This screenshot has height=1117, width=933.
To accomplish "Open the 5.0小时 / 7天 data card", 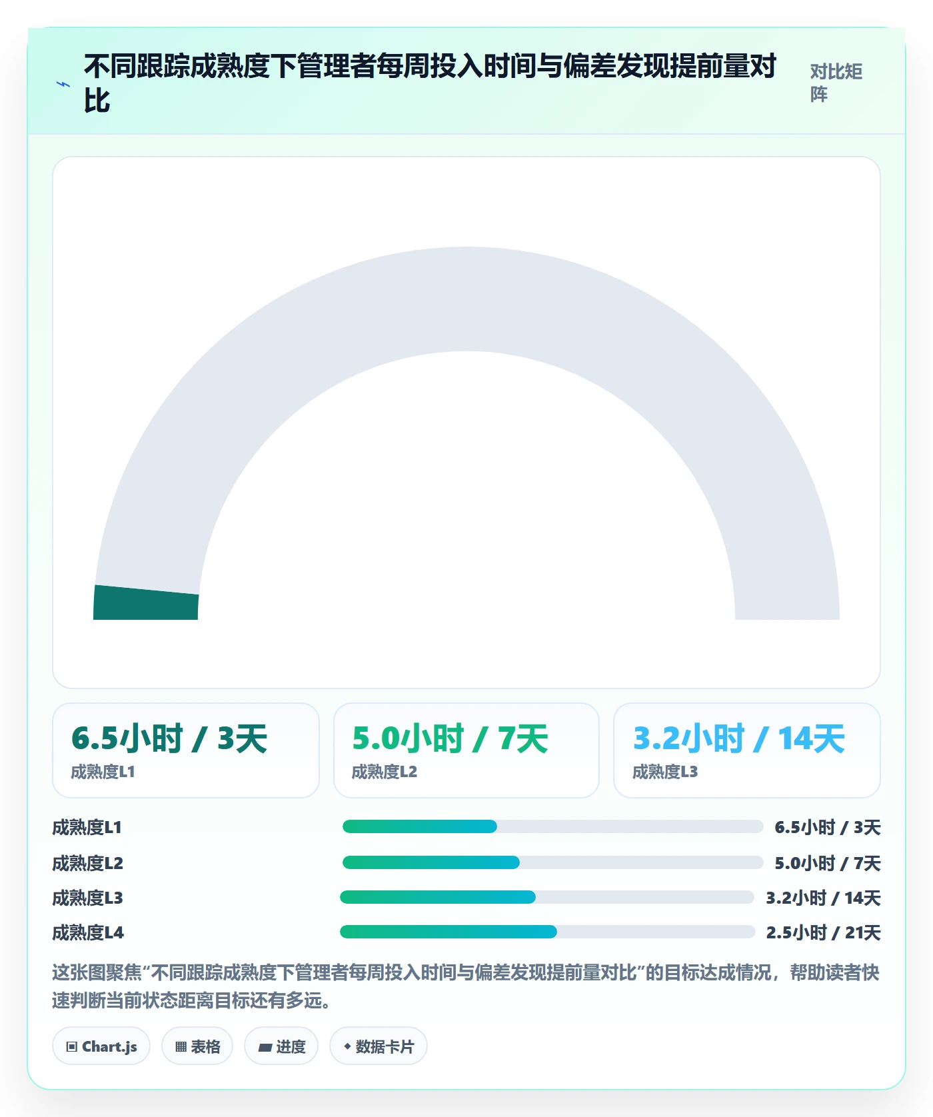I will click(467, 750).
